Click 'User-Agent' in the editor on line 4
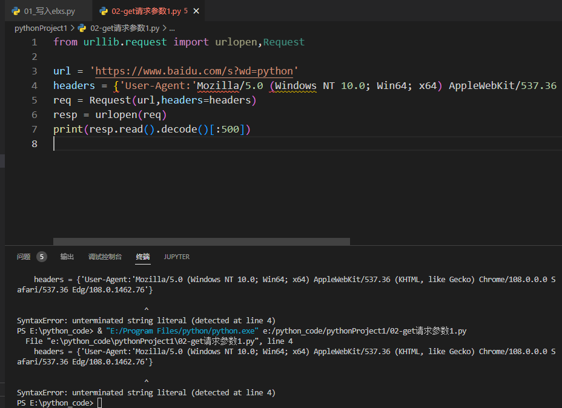The image size is (562, 408). 155,86
